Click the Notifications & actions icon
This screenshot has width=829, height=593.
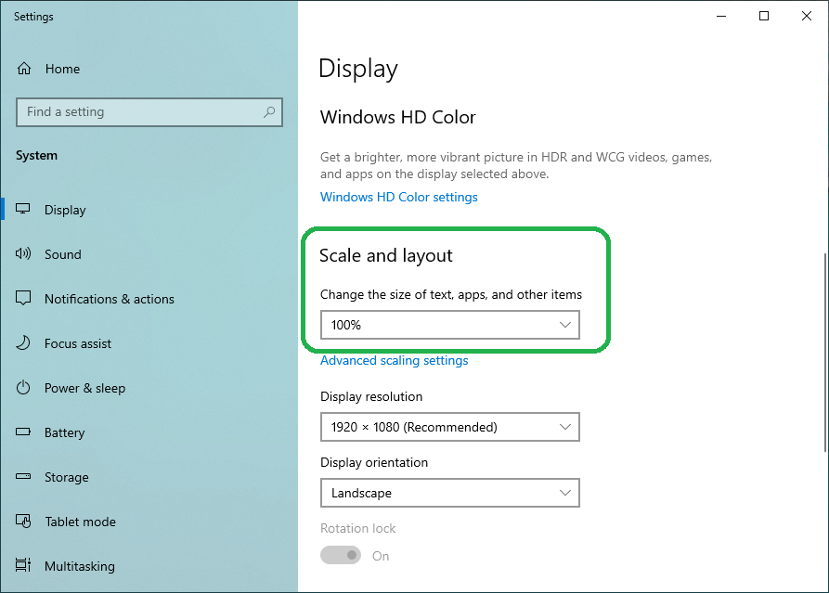[x=24, y=299]
